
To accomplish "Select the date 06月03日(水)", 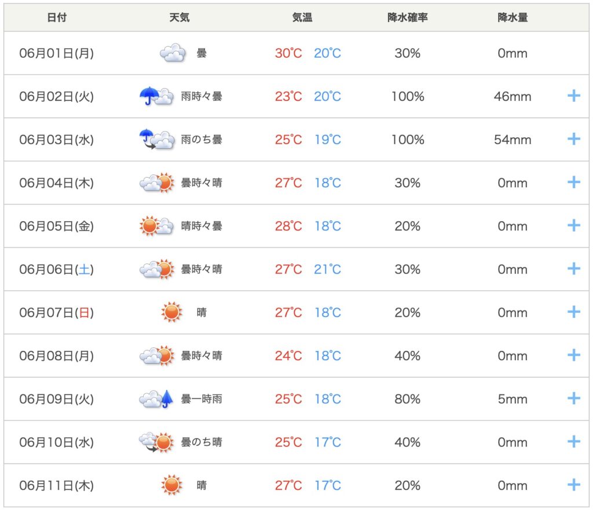I will (x=56, y=140).
